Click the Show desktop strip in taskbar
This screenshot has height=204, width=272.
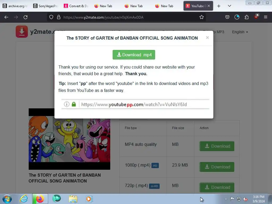(270, 199)
